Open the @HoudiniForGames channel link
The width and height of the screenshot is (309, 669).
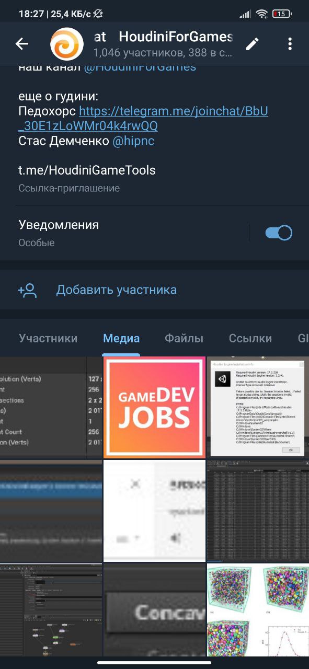(140, 66)
